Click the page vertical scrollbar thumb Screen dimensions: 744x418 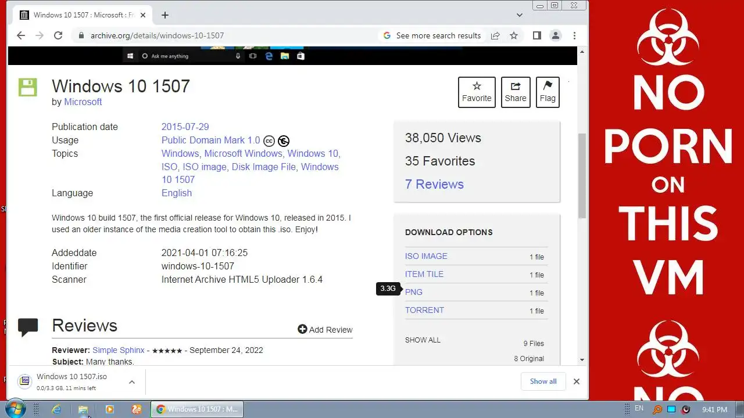(582, 175)
